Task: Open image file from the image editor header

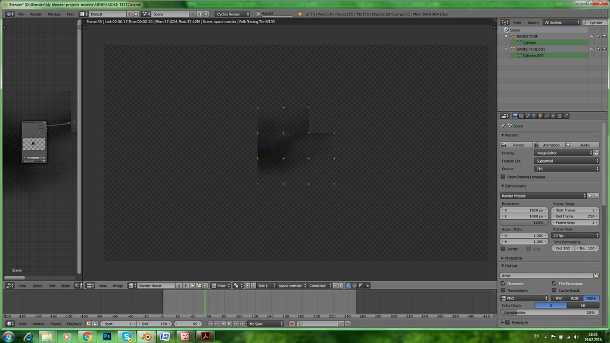Action: (199, 286)
